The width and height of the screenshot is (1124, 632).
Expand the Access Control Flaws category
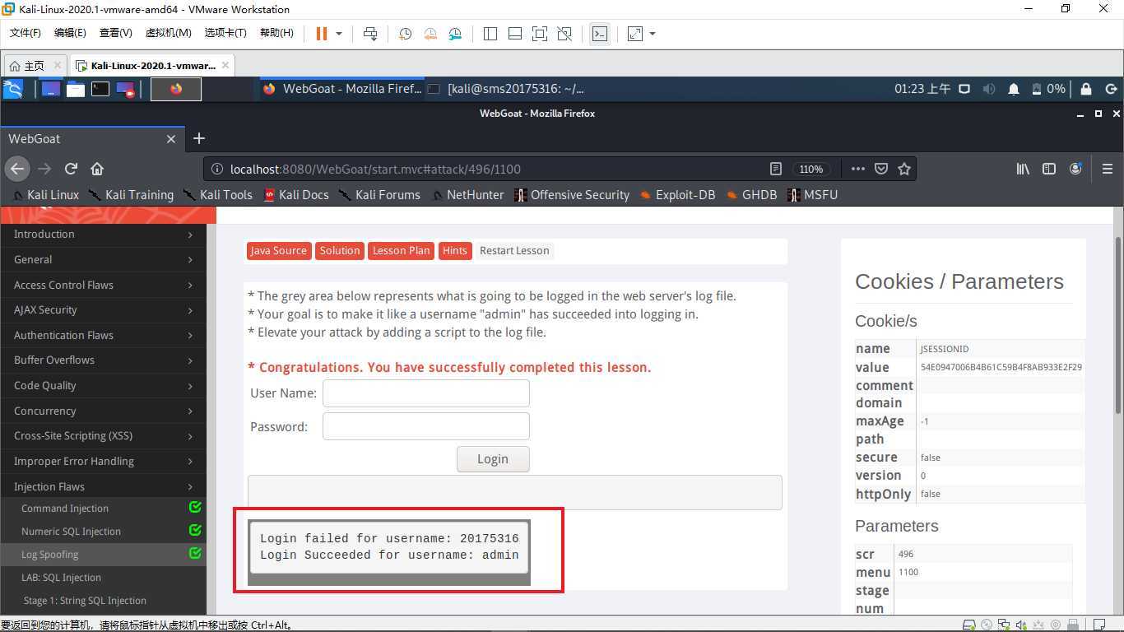[x=103, y=285]
